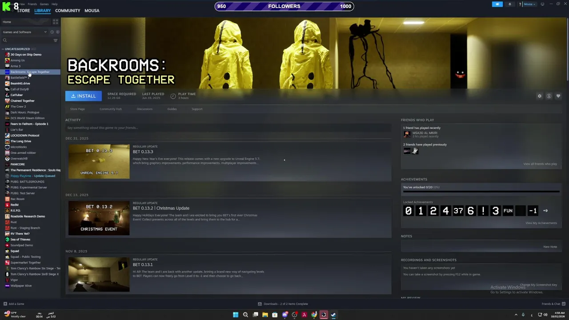Screen dimensions: 569x320
Task: Select Chained Together in the library
Action: (x=22, y=101)
